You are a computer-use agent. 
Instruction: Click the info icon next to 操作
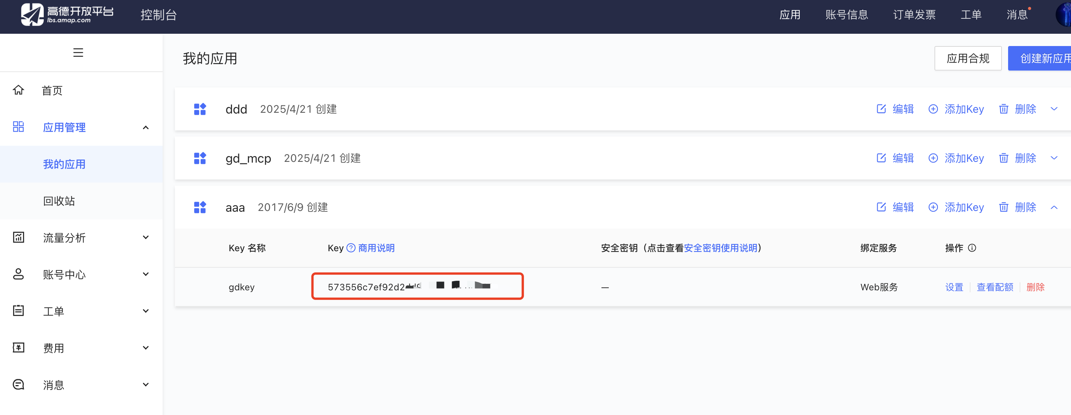coord(972,248)
